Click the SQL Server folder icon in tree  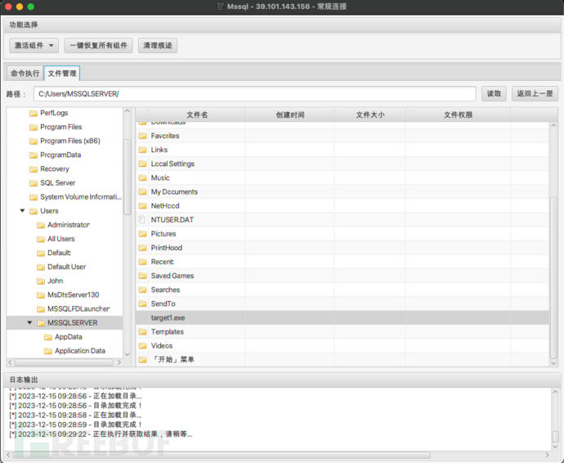(x=34, y=183)
